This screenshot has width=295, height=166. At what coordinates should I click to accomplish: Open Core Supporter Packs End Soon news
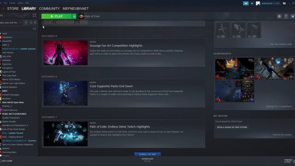[111, 86]
